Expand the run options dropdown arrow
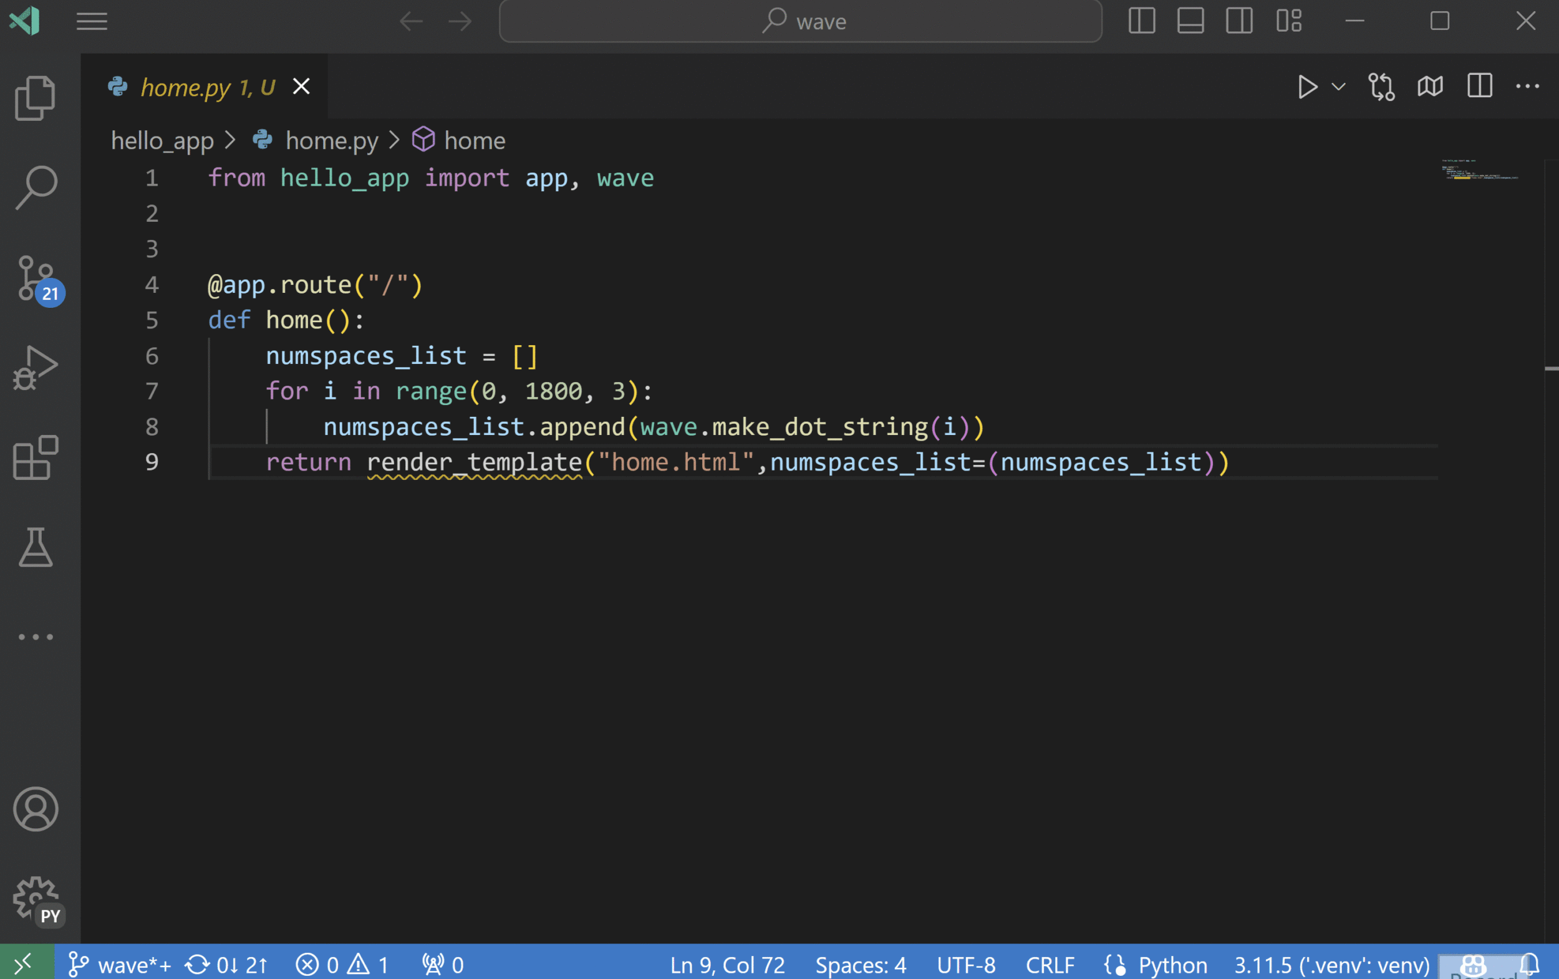 pyautogui.click(x=1338, y=86)
